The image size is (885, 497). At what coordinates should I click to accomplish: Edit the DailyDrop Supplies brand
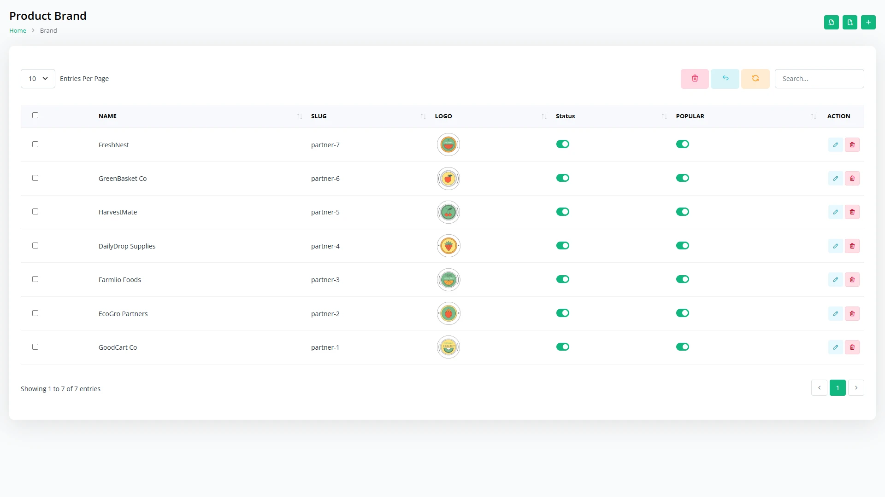click(x=835, y=246)
